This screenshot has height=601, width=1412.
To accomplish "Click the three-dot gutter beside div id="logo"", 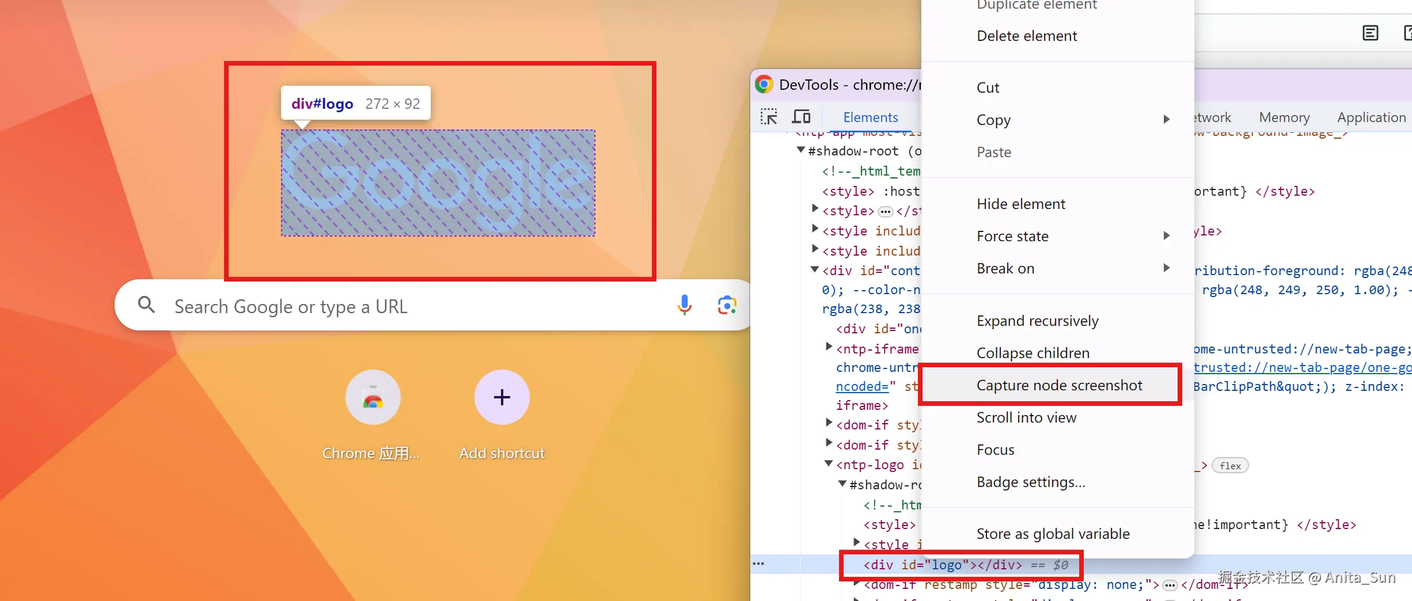I will tap(758, 564).
